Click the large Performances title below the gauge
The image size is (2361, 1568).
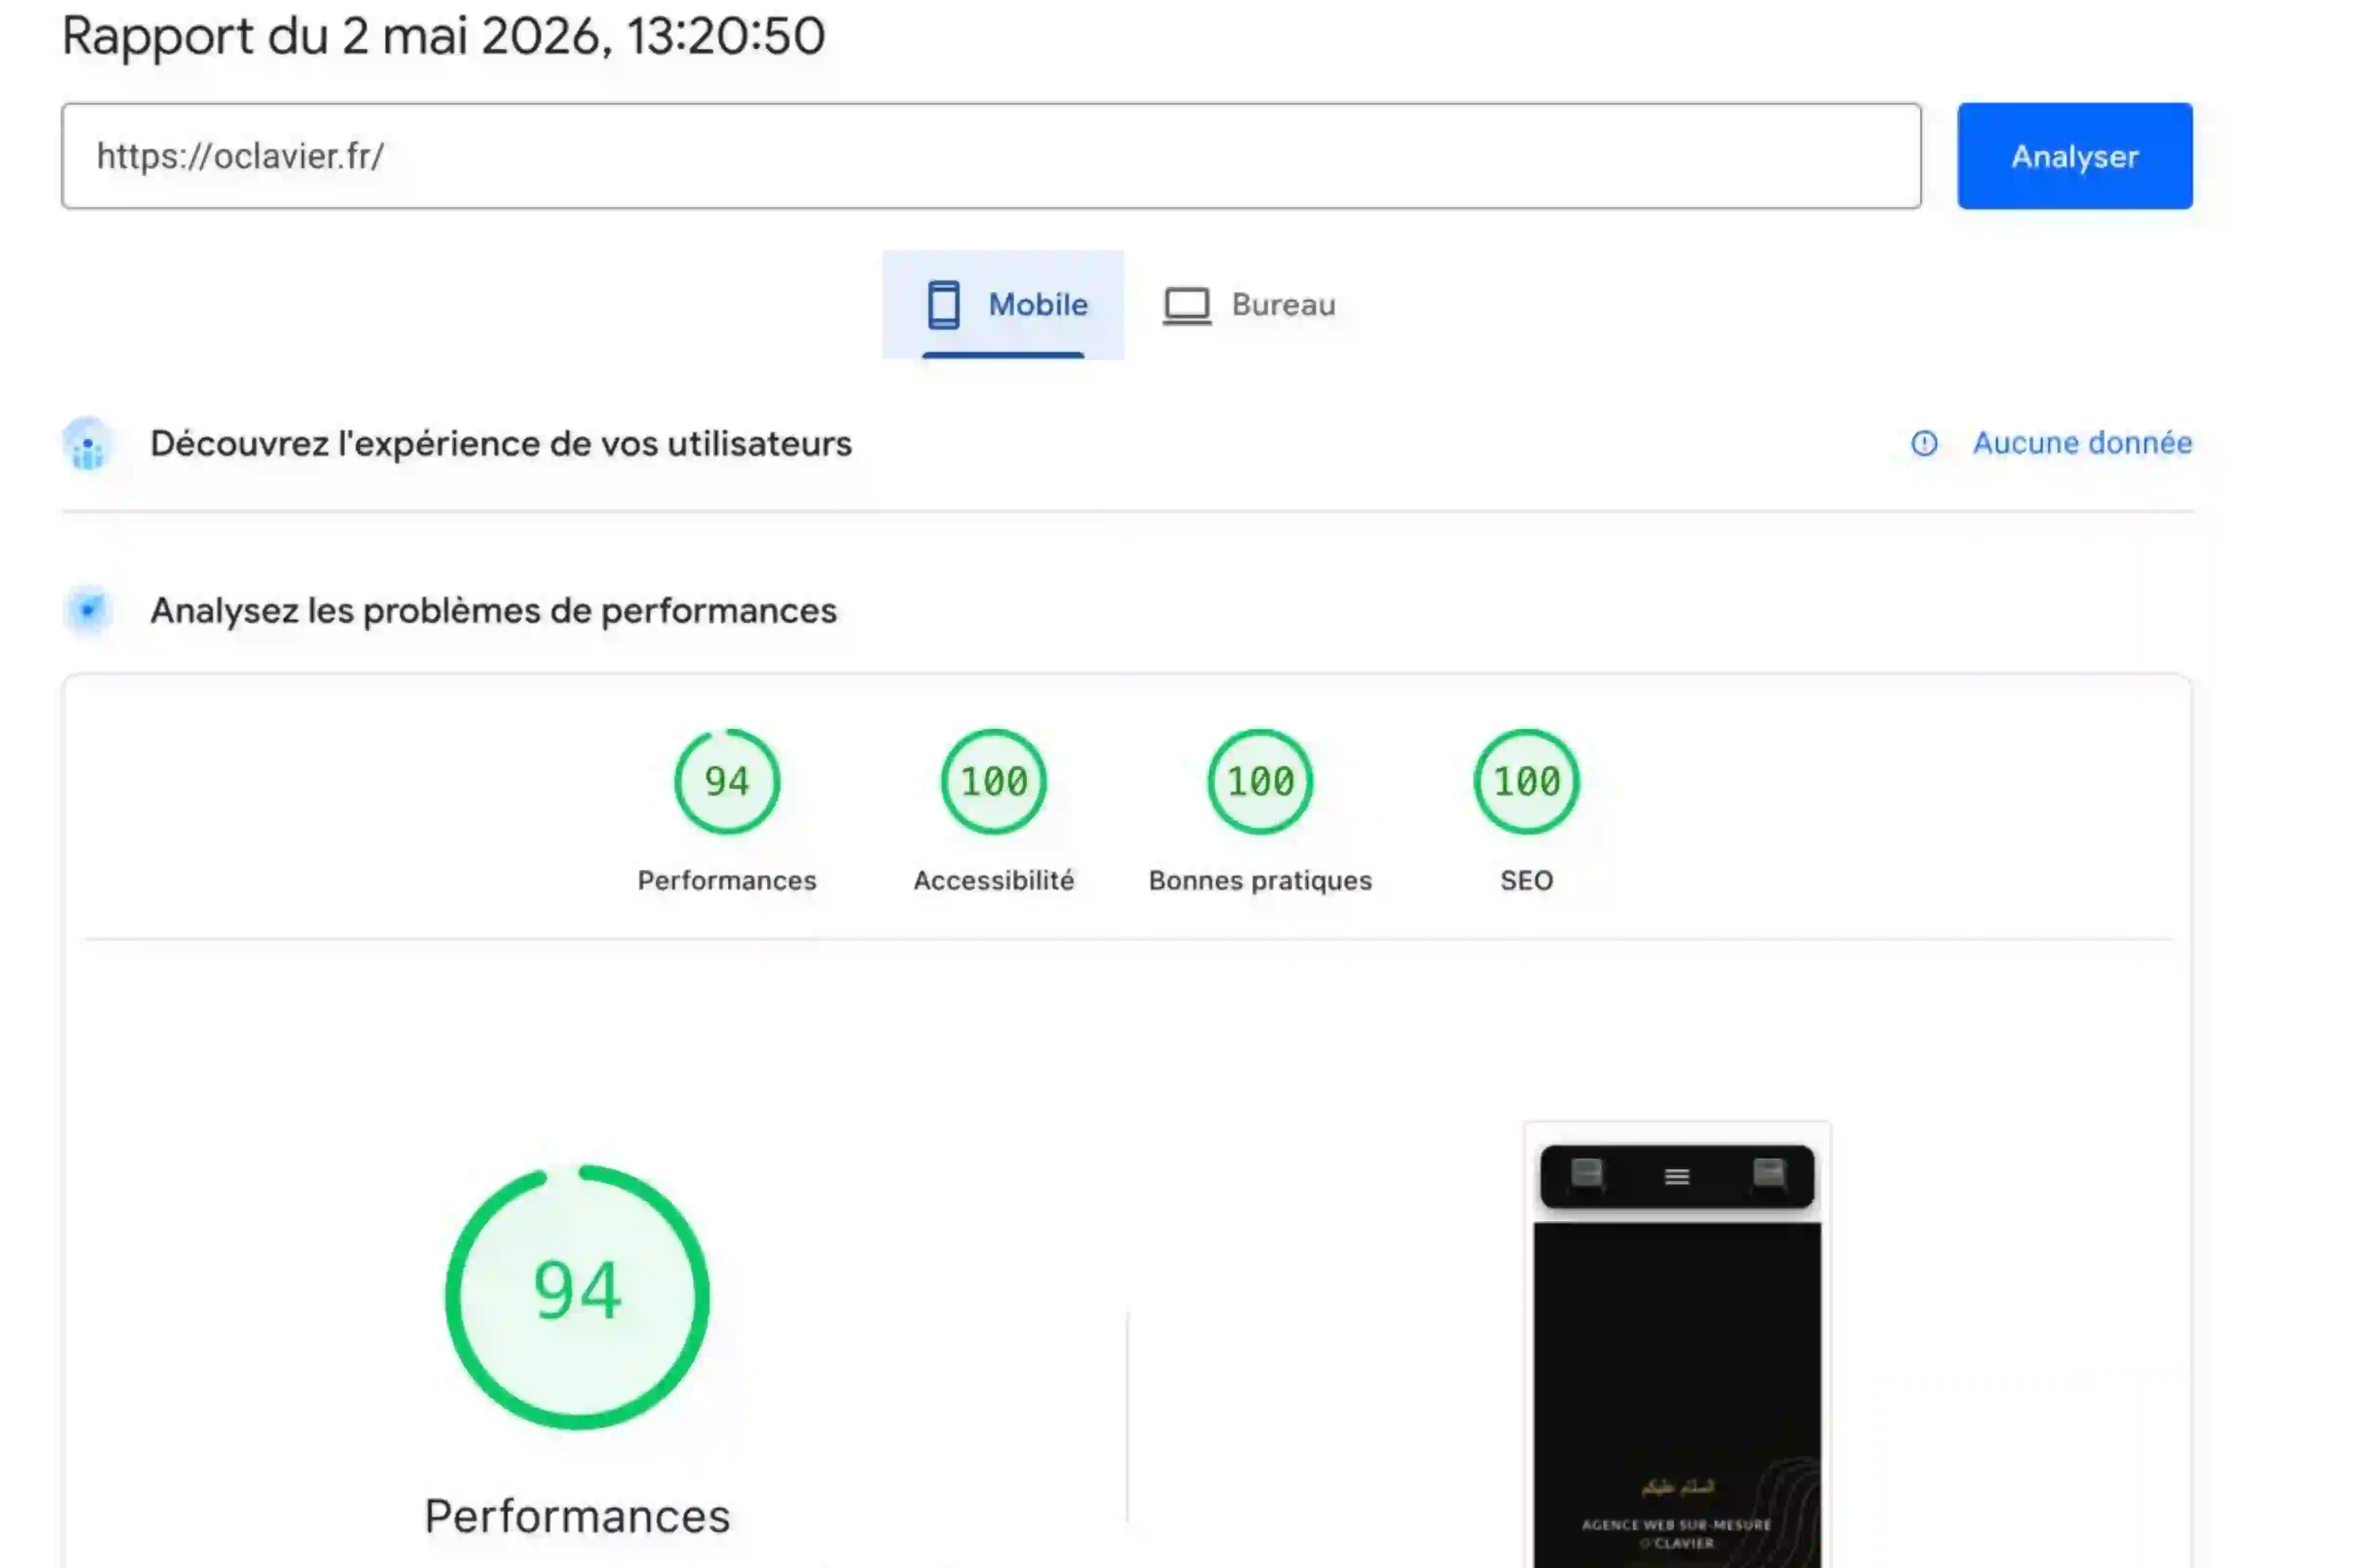click(x=577, y=1516)
